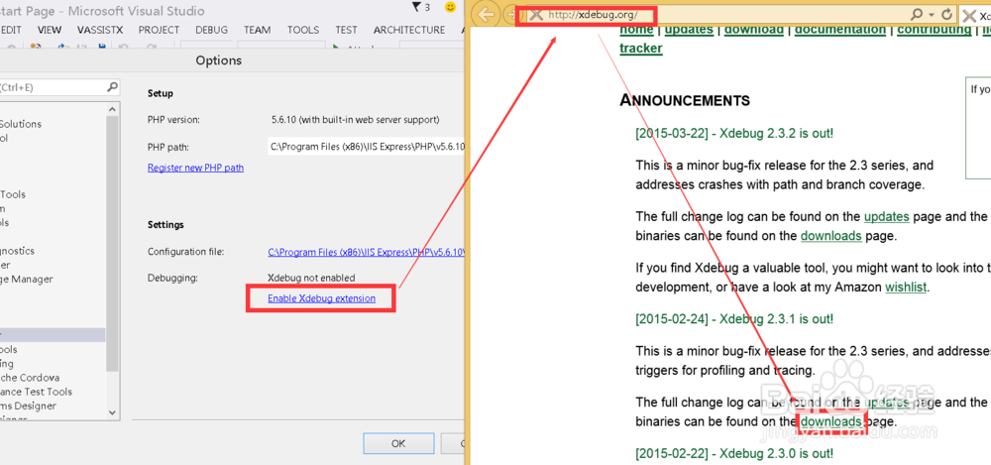
Task: Click the download link in site navigation
Action: pyautogui.click(x=753, y=29)
